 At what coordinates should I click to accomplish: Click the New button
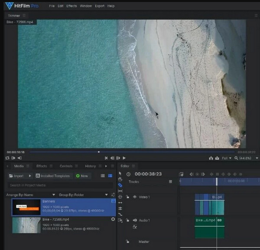[x=82, y=176]
